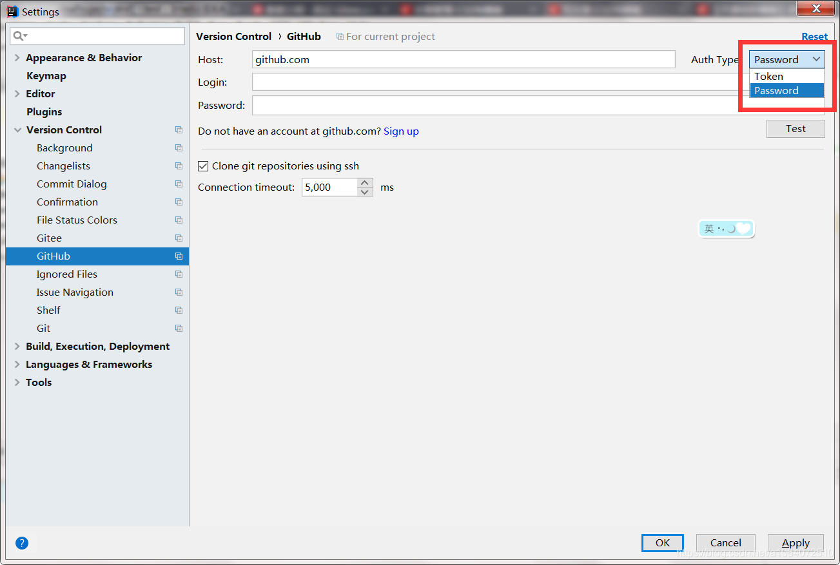The image size is (840, 565).
Task: Expand Languages & Frameworks section
Action: point(17,365)
